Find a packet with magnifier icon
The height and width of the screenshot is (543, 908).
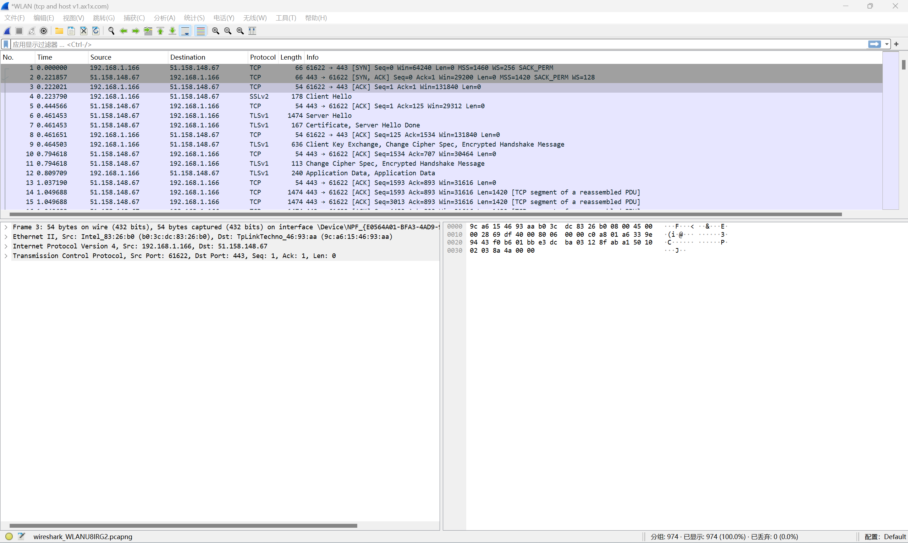point(111,31)
